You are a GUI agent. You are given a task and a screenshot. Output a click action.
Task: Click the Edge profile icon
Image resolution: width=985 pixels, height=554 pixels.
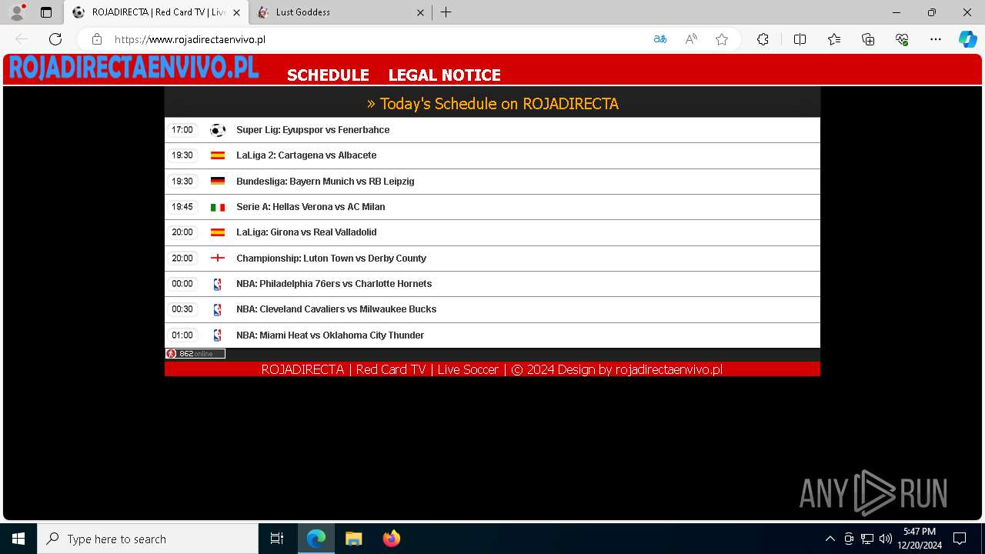(x=17, y=12)
